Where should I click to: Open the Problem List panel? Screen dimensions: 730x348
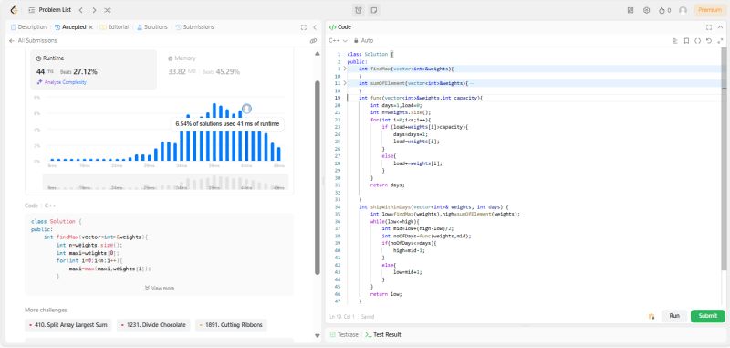(50, 10)
